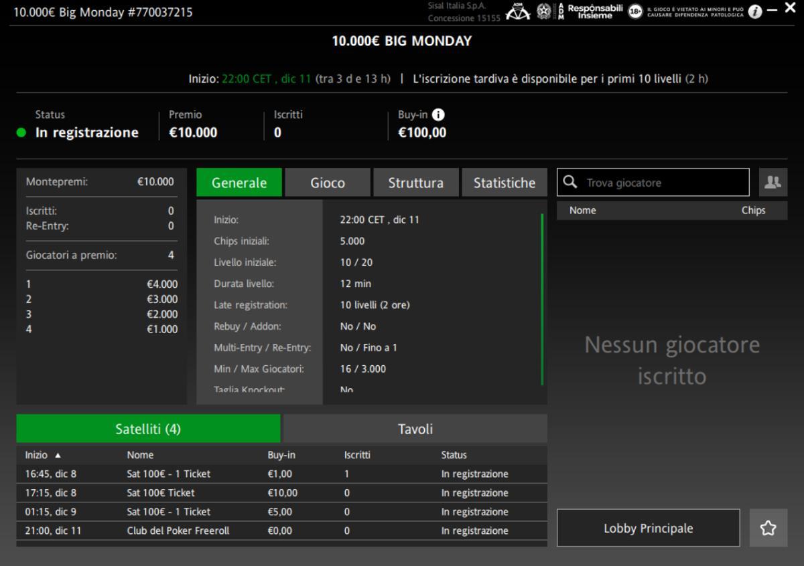Viewport: 804px width, 566px height.
Task: Show the Satelliti (4) list
Action: tap(147, 429)
